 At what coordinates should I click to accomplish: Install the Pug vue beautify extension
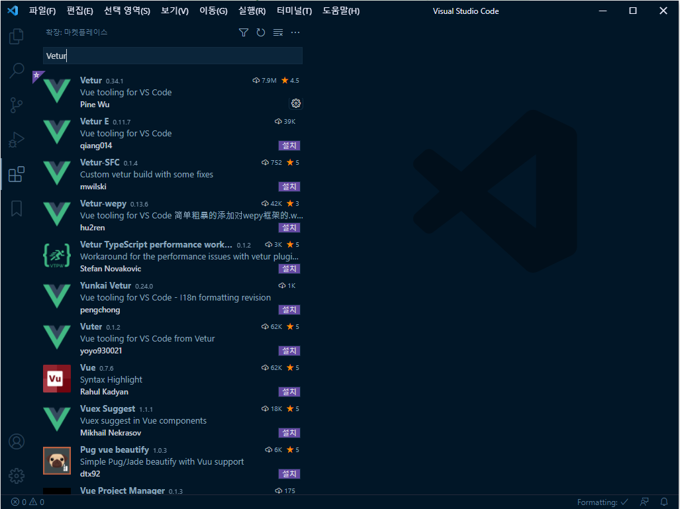[x=289, y=474]
